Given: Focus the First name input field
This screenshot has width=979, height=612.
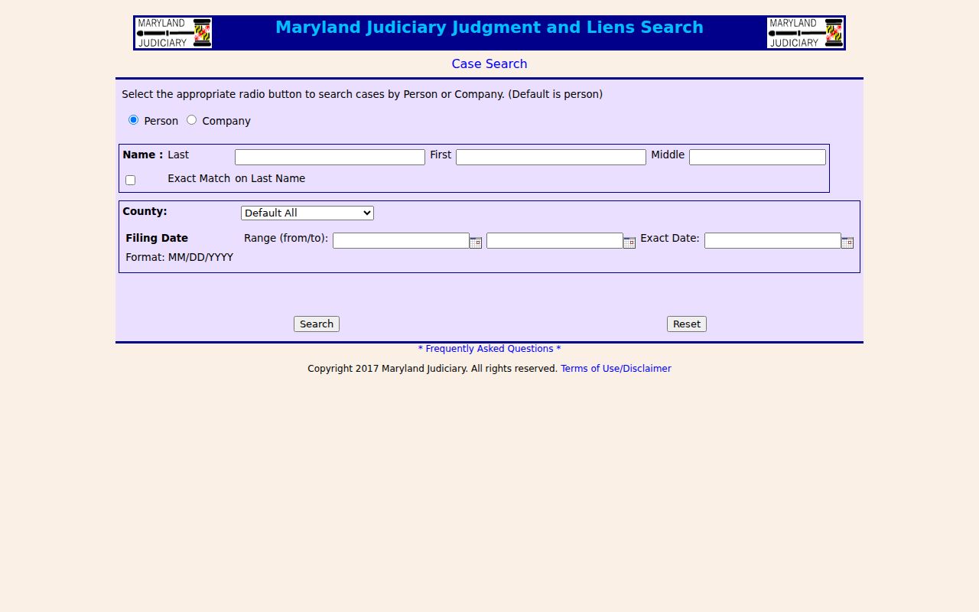Looking at the screenshot, I should coord(551,157).
